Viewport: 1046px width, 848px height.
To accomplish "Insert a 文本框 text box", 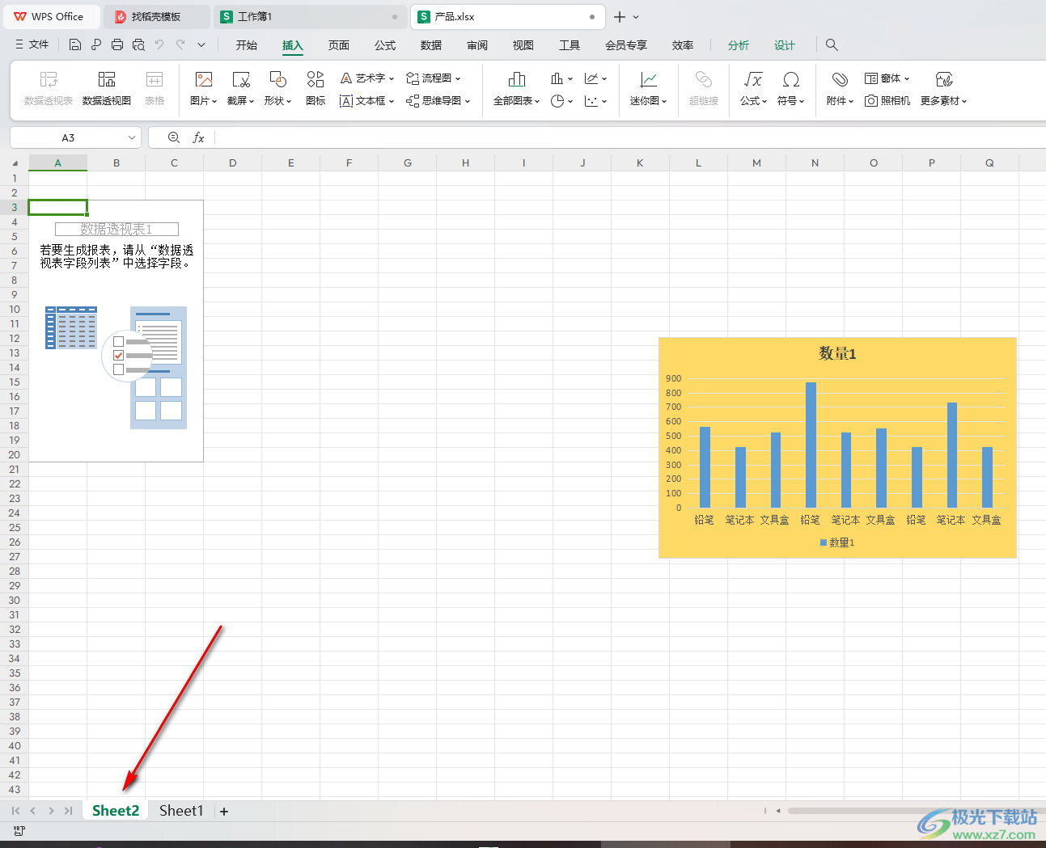I will point(367,101).
